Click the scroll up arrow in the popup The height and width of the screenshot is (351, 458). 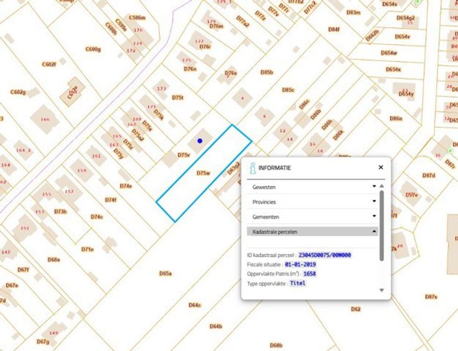381,186
